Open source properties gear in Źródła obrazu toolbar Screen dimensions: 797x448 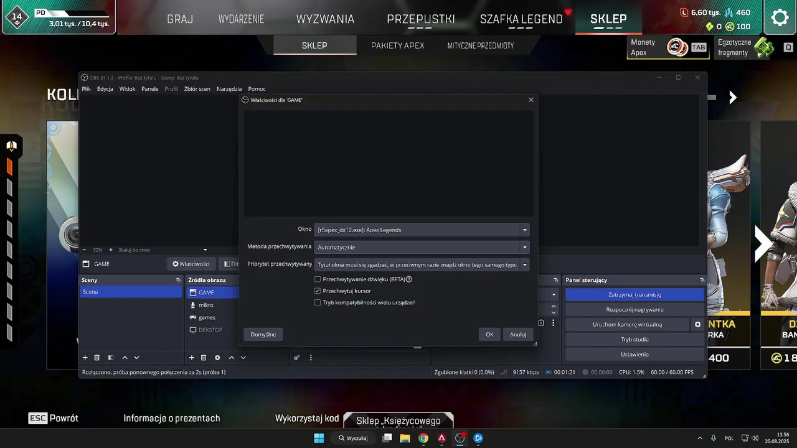pyautogui.click(x=217, y=358)
